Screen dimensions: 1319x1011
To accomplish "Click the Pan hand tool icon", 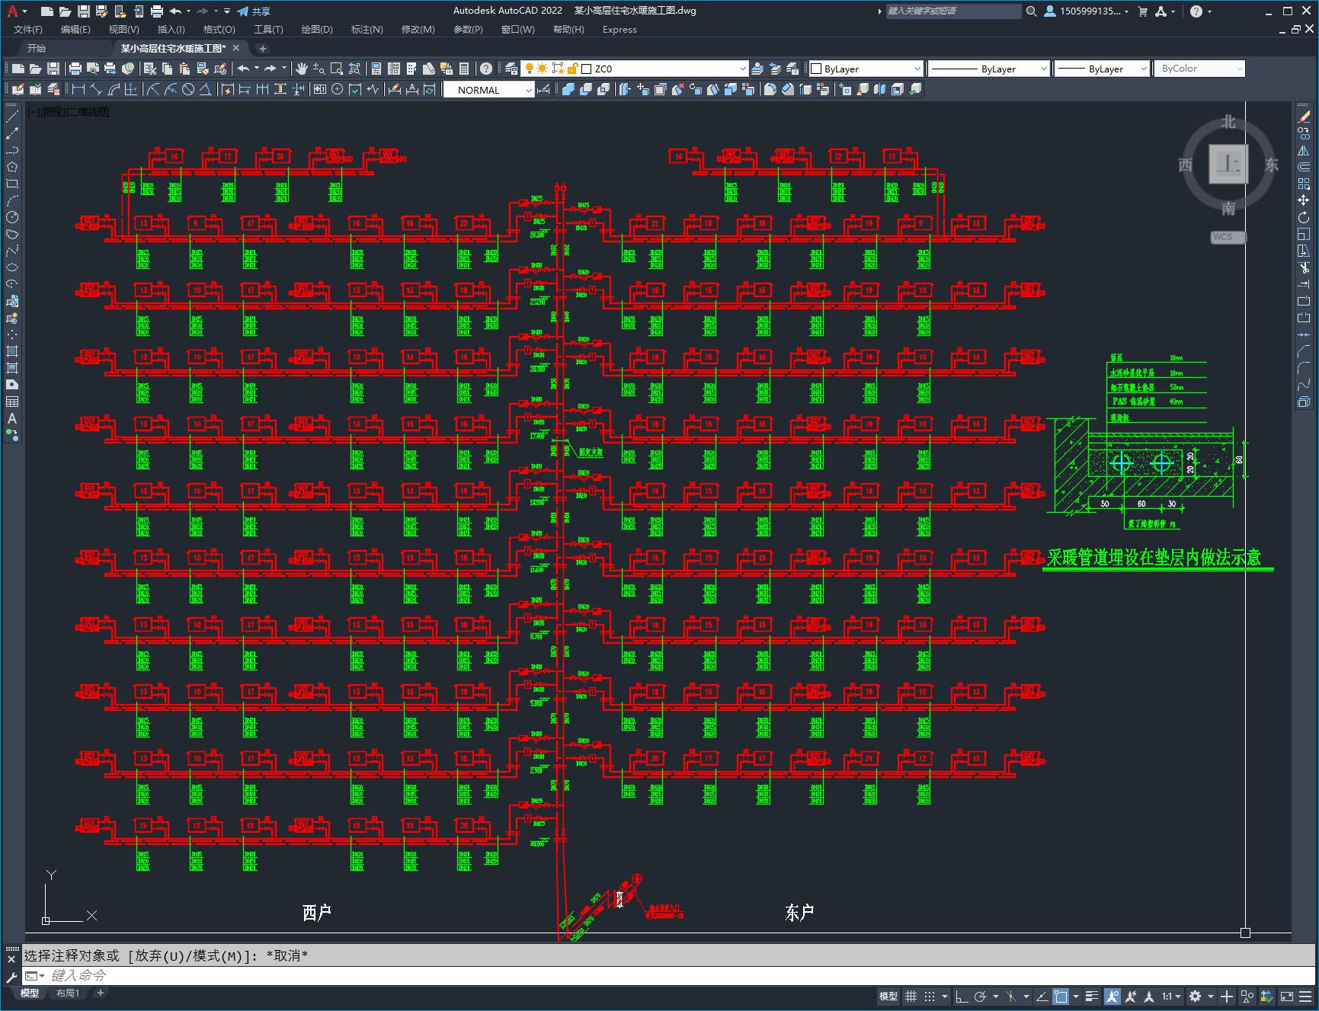I will tap(302, 69).
